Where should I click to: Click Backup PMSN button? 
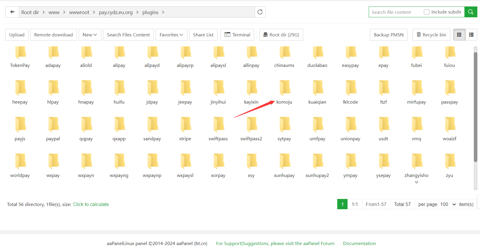389,35
